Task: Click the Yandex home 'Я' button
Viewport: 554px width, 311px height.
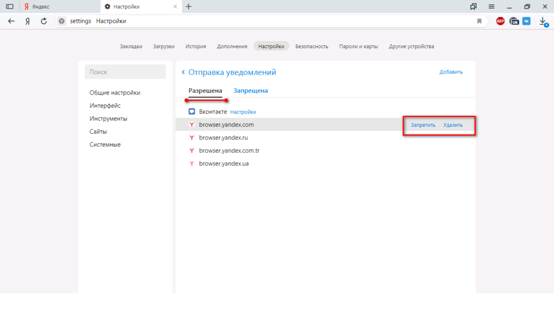Action: (27, 21)
